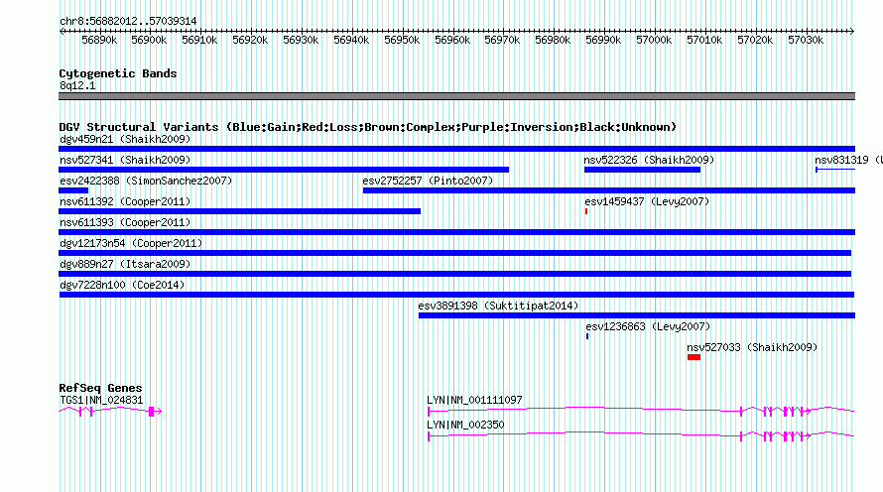Click the tiny blue gain mark of esv1236863

(587, 336)
